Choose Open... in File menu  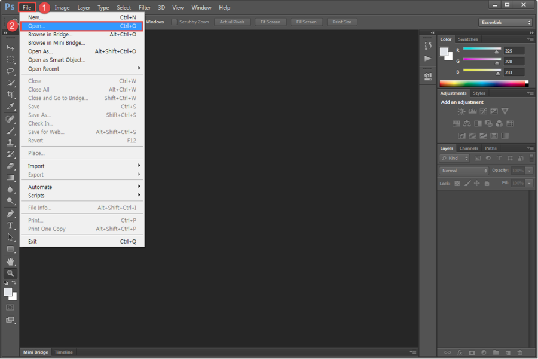tap(82, 26)
